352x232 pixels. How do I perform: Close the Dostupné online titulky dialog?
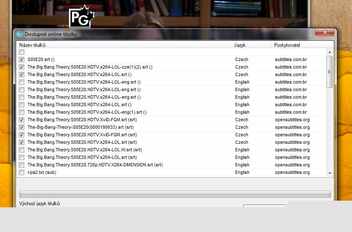(324, 32)
